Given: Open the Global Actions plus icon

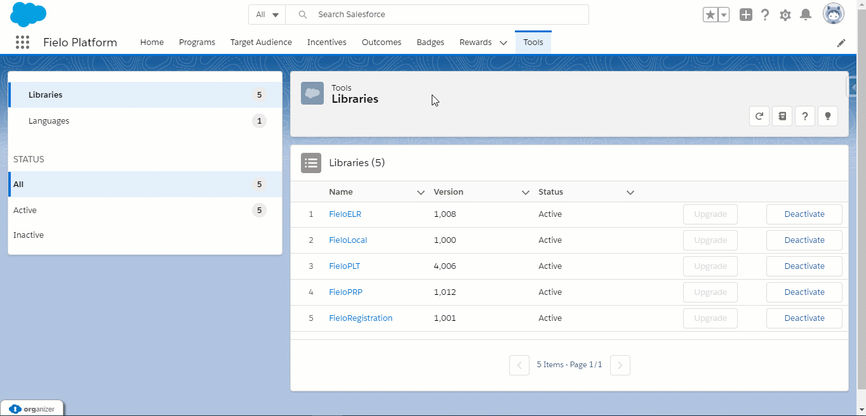Looking at the screenshot, I should tap(746, 15).
